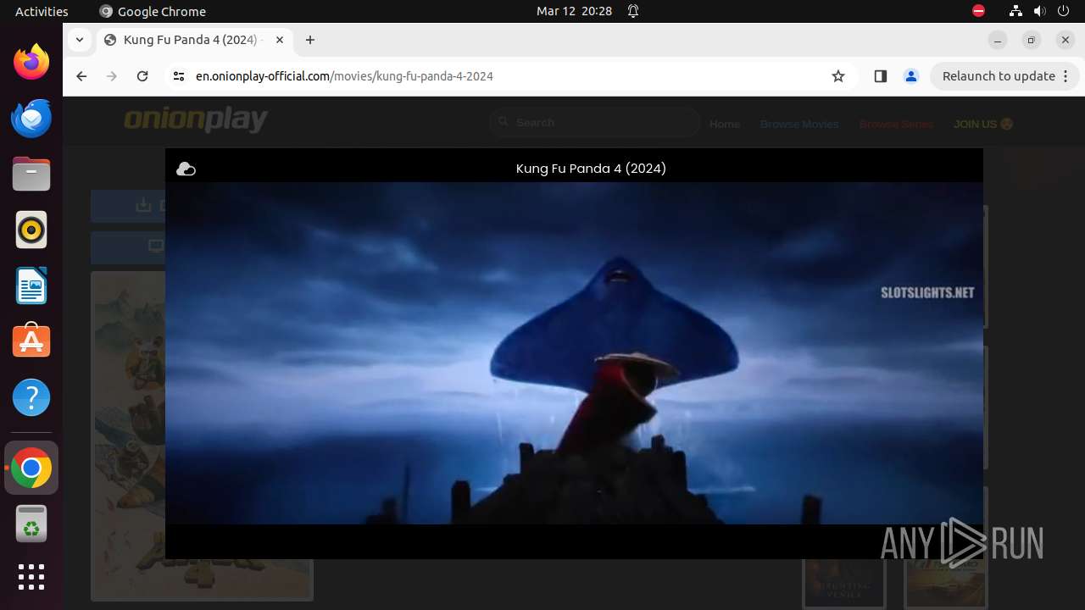
Task: Click the forward navigation arrow
Action: (112, 76)
